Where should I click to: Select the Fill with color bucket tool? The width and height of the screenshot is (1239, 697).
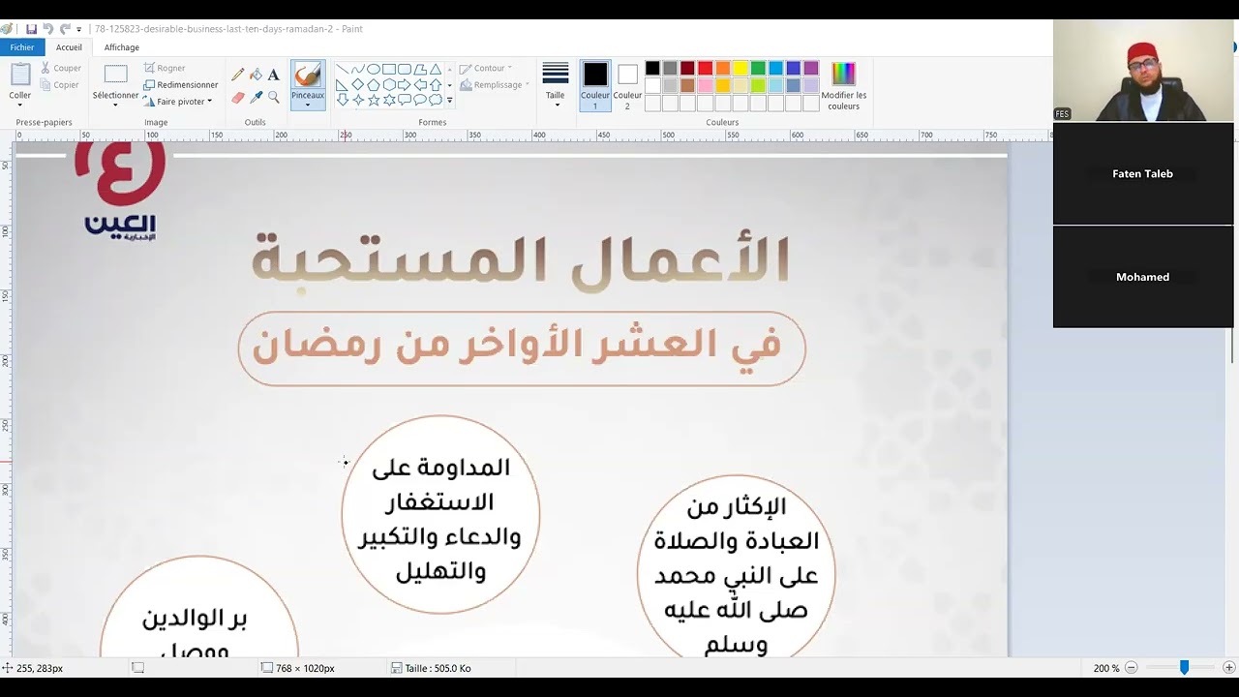click(x=256, y=75)
